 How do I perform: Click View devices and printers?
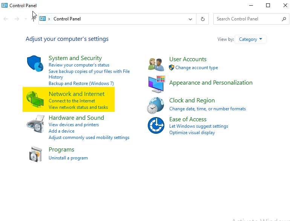(x=74, y=125)
